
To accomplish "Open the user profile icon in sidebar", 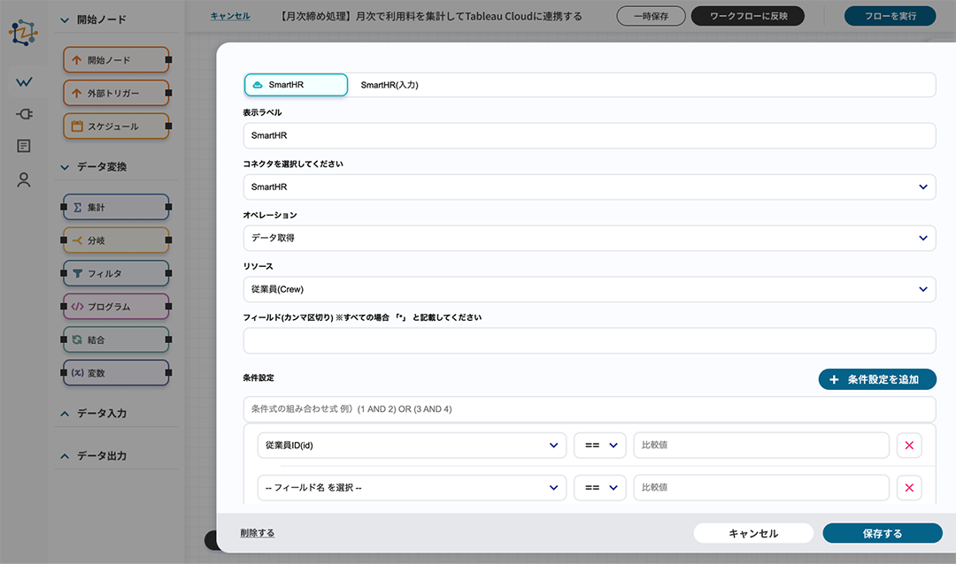I will pyautogui.click(x=24, y=179).
